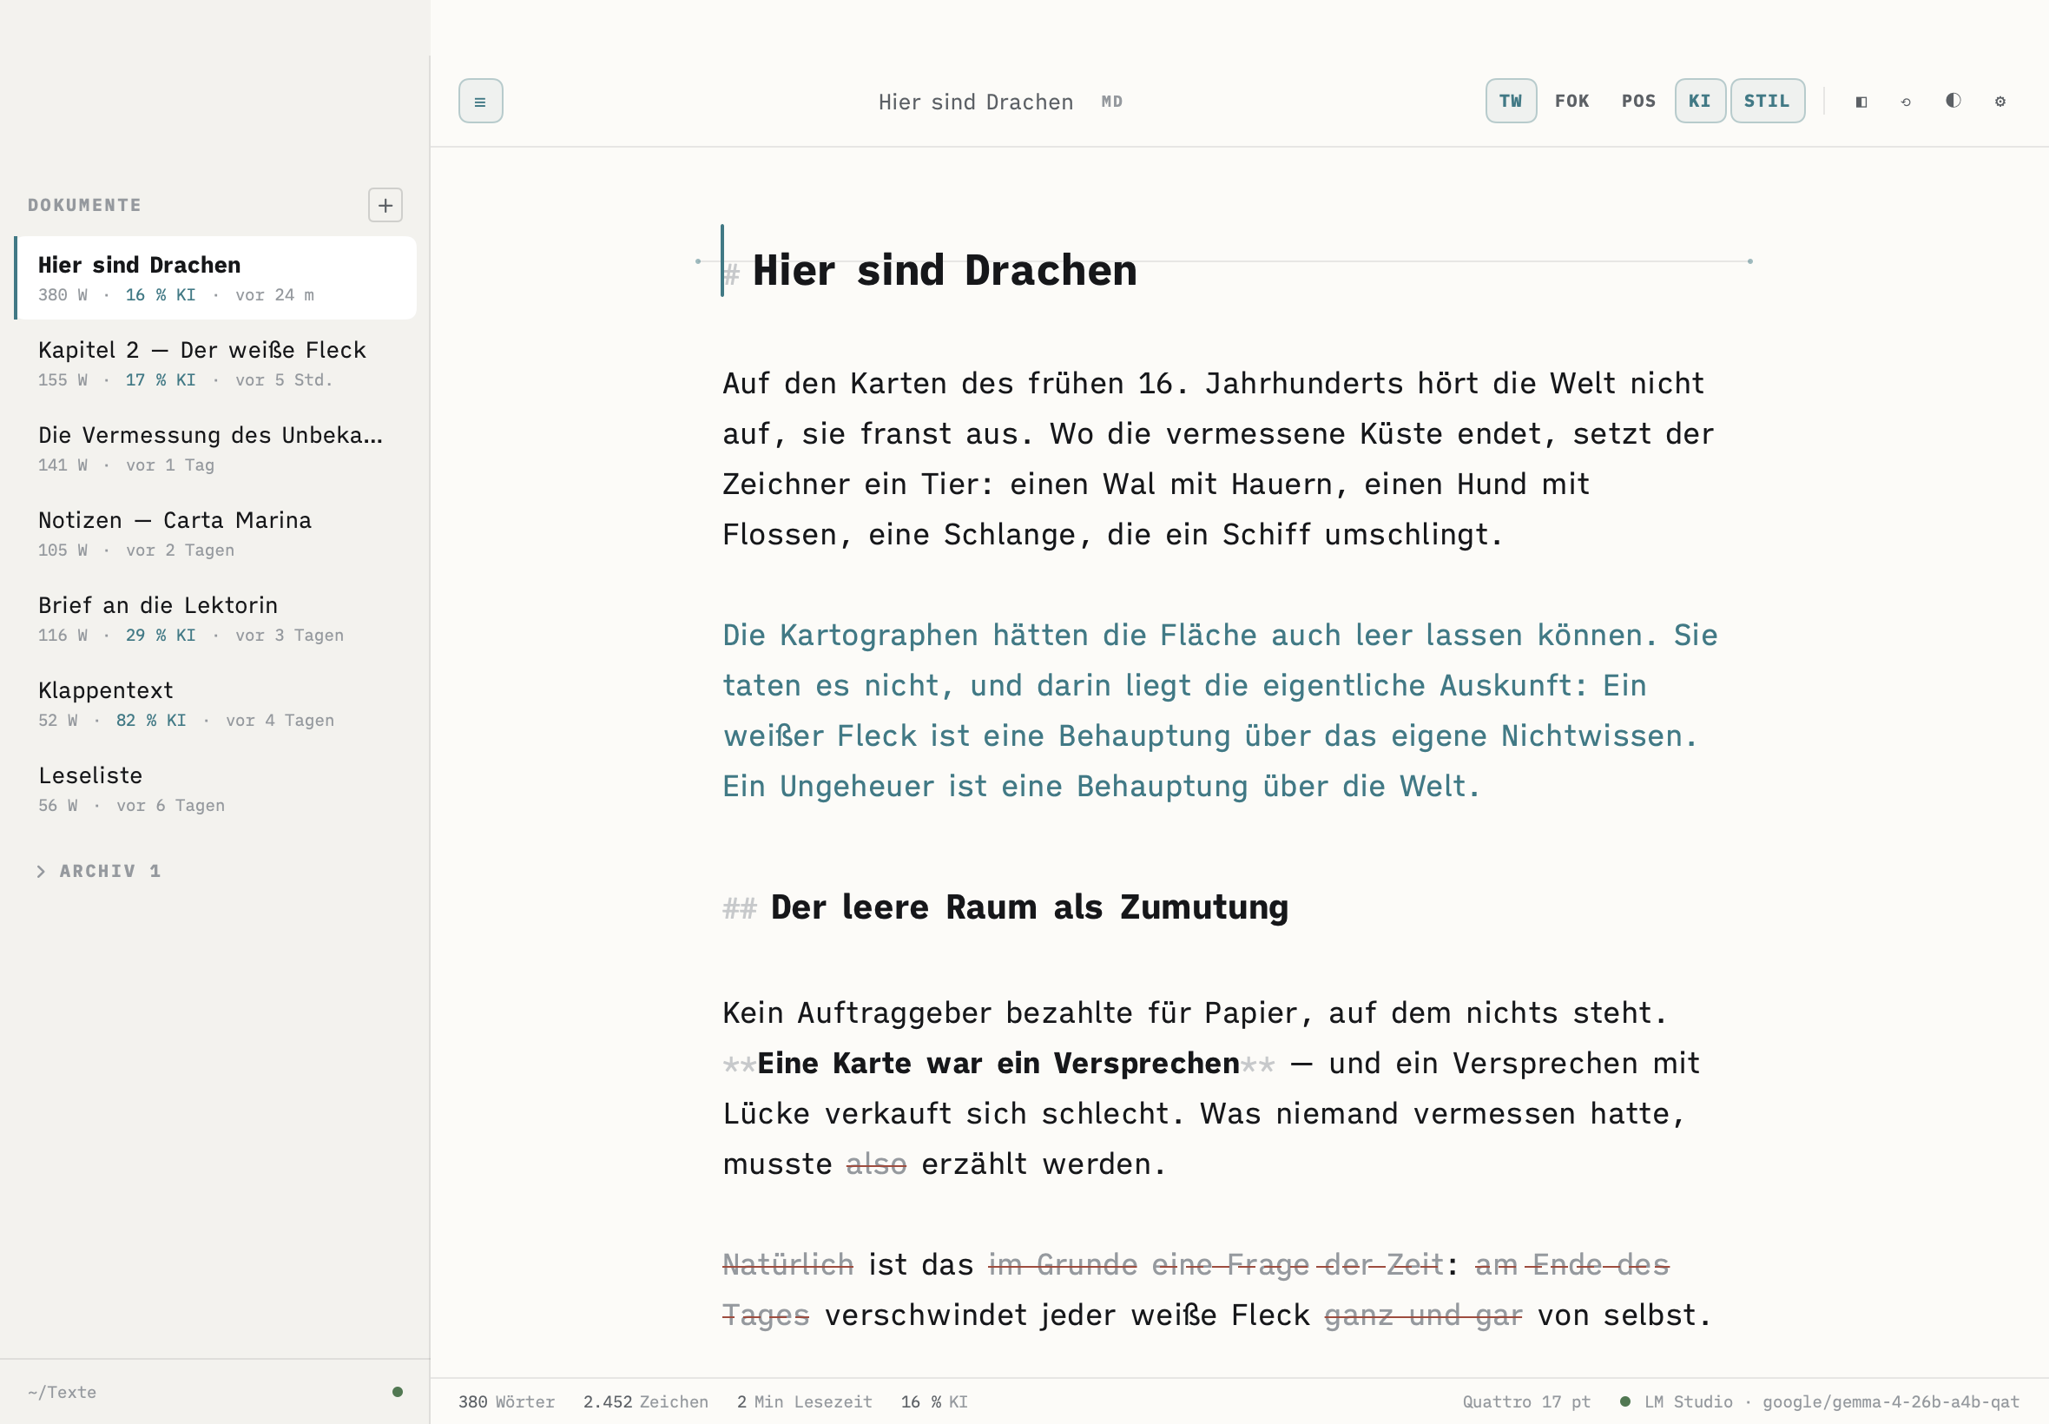Click the 2.452 Zeichen character count
The height and width of the screenshot is (1424, 2049).
[645, 1401]
